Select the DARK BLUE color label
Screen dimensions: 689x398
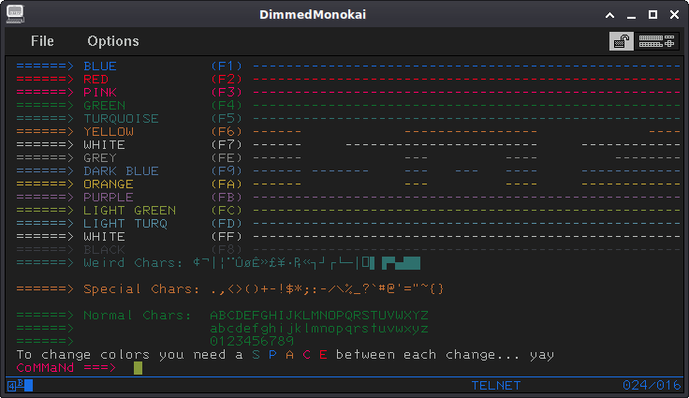point(122,171)
